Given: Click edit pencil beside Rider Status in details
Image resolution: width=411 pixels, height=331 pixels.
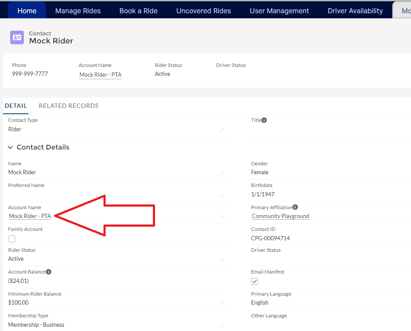Looking at the screenshot, I should pyautogui.click(x=221, y=259).
